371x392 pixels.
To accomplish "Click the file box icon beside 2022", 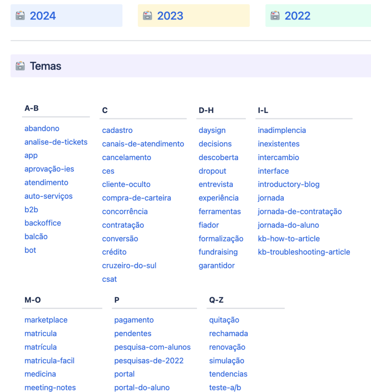I will point(275,16).
